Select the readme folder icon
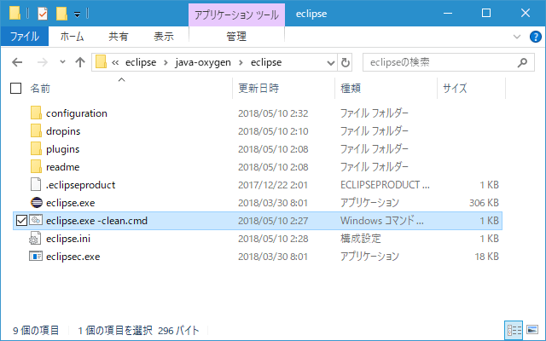 36,167
